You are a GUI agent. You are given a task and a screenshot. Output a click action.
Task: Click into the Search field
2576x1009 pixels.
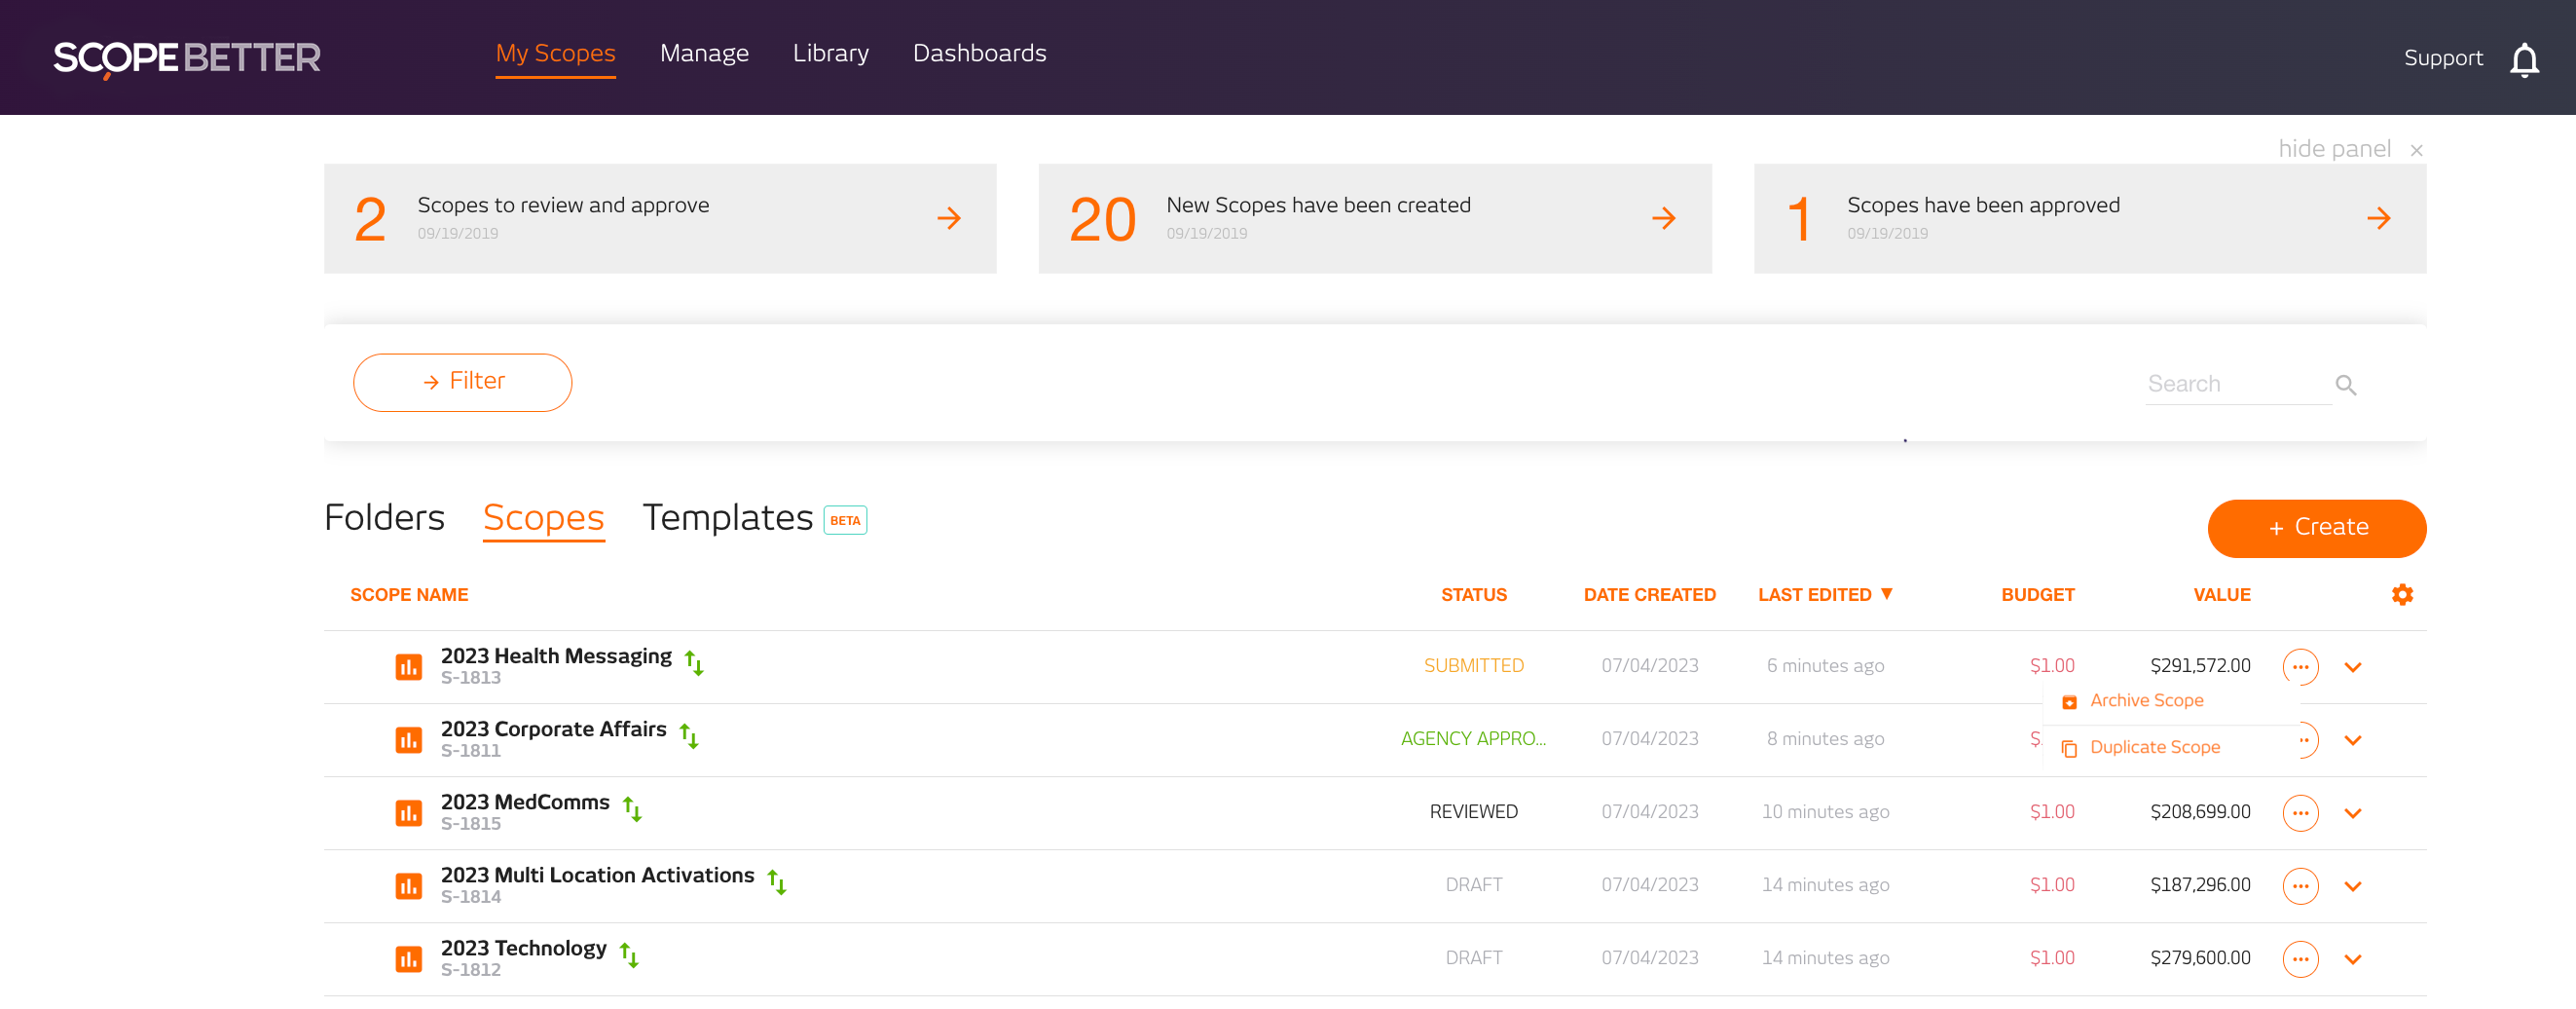coord(2235,384)
